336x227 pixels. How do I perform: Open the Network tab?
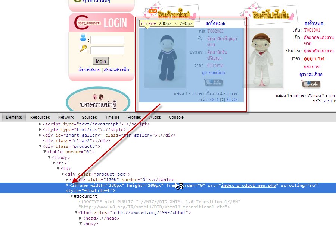tap(66, 117)
